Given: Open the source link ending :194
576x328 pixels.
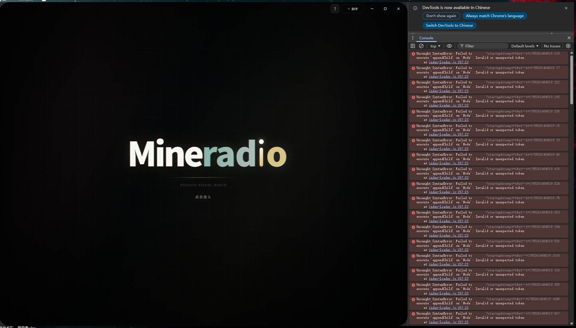Looking at the screenshot, I should coord(523,227).
